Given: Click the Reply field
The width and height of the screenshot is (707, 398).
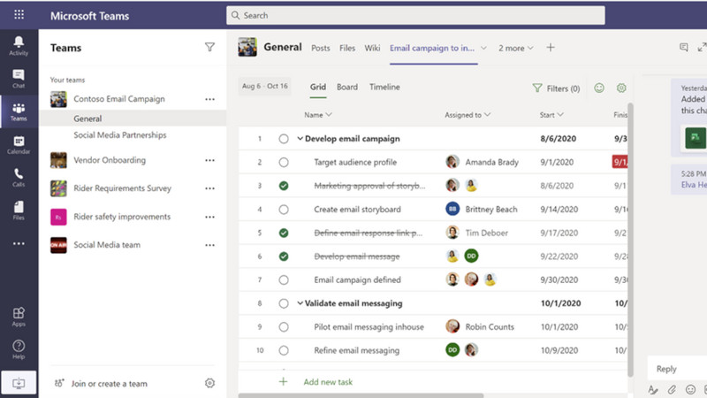Looking at the screenshot, I should [x=677, y=369].
